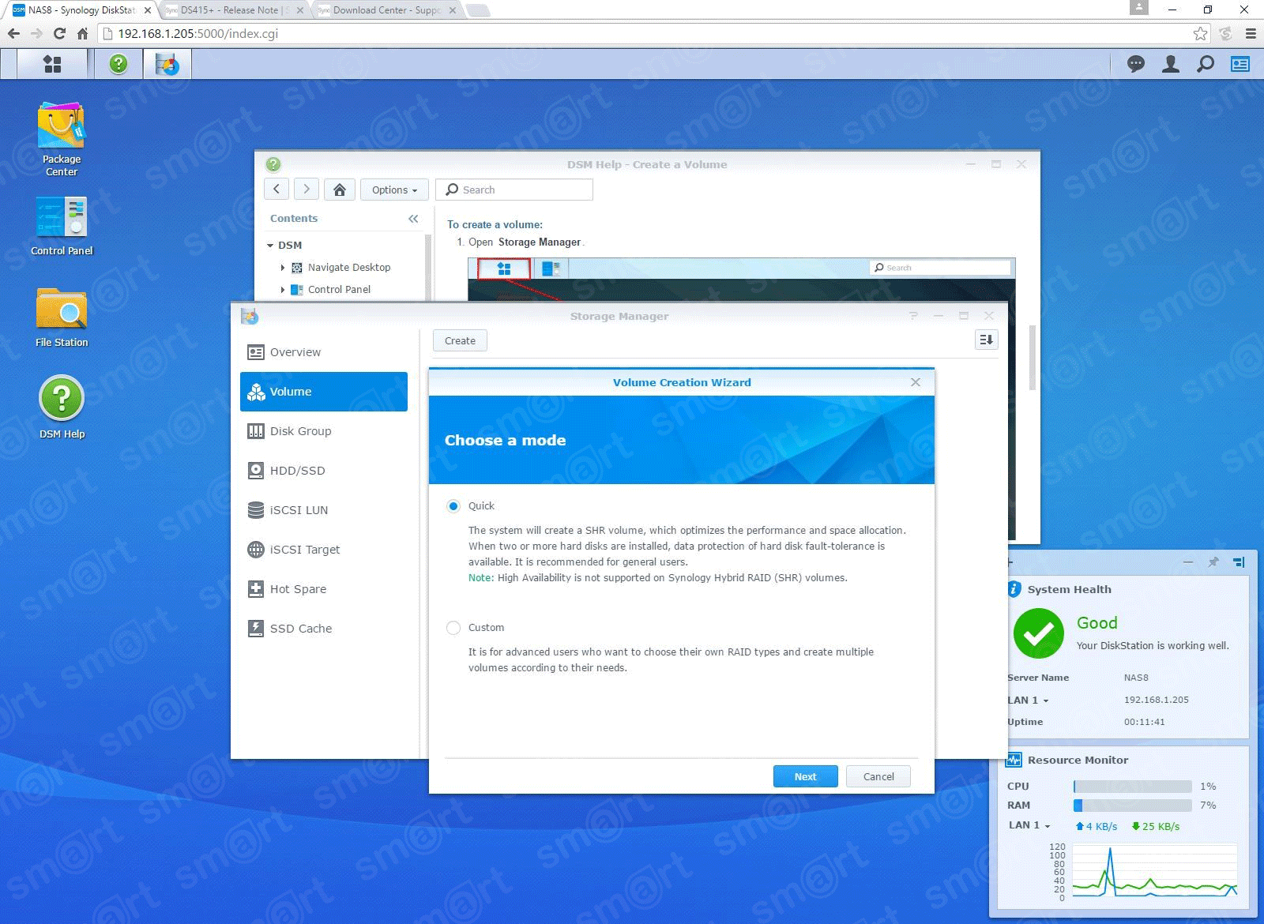Open the Control Panel desktop icon
This screenshot has height=924, width=1264.
[x=62, y=227]
